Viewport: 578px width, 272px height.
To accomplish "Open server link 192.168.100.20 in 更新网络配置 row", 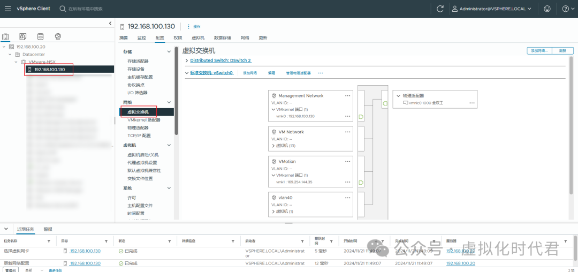I will [x=460, y=263].
